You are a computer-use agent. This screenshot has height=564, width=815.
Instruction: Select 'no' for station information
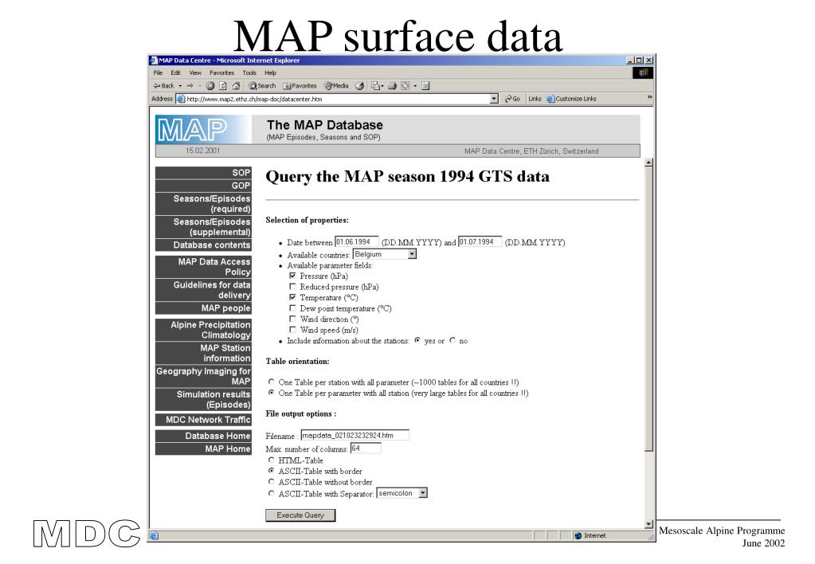453,340
